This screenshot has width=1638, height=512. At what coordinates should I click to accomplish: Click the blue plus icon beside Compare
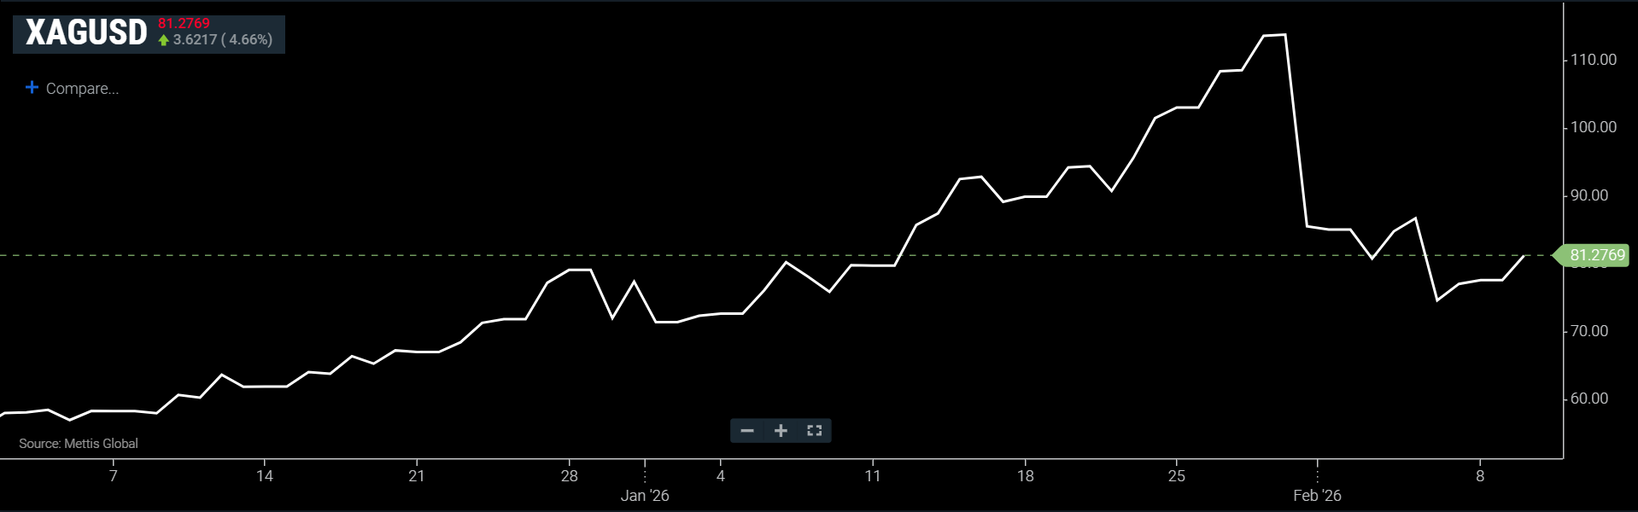[32, 88]
